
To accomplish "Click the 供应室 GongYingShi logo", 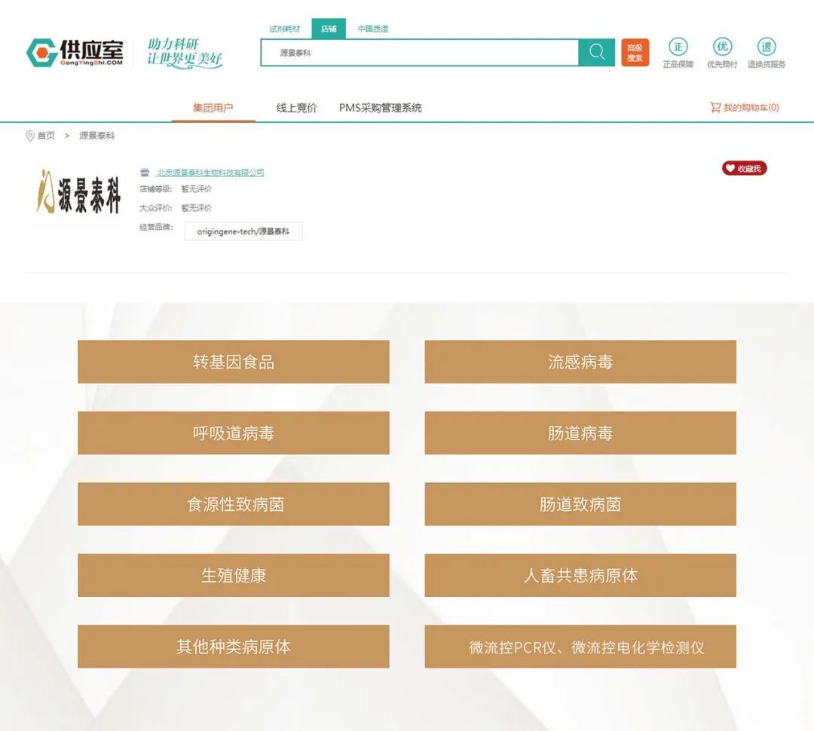I will 75,53.
